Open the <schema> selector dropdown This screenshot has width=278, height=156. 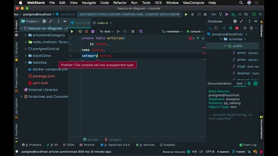[x=172, y=32]
